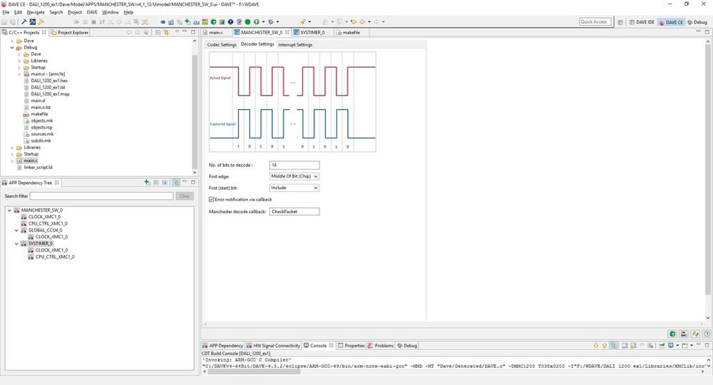Open the makefile editor tab
713x385 pixels.
pos(351,32)
